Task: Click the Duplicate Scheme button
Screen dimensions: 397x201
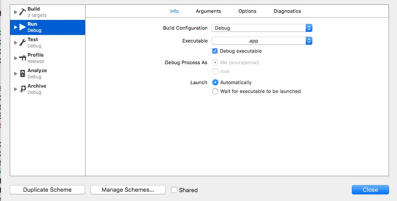Action: pyautogui.click(x=47, y=189)
